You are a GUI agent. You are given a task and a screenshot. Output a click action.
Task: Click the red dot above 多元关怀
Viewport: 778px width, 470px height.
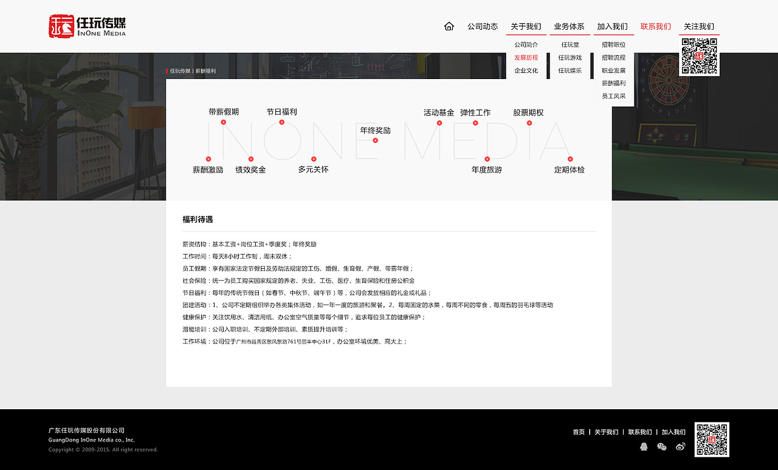coord(314,159)
